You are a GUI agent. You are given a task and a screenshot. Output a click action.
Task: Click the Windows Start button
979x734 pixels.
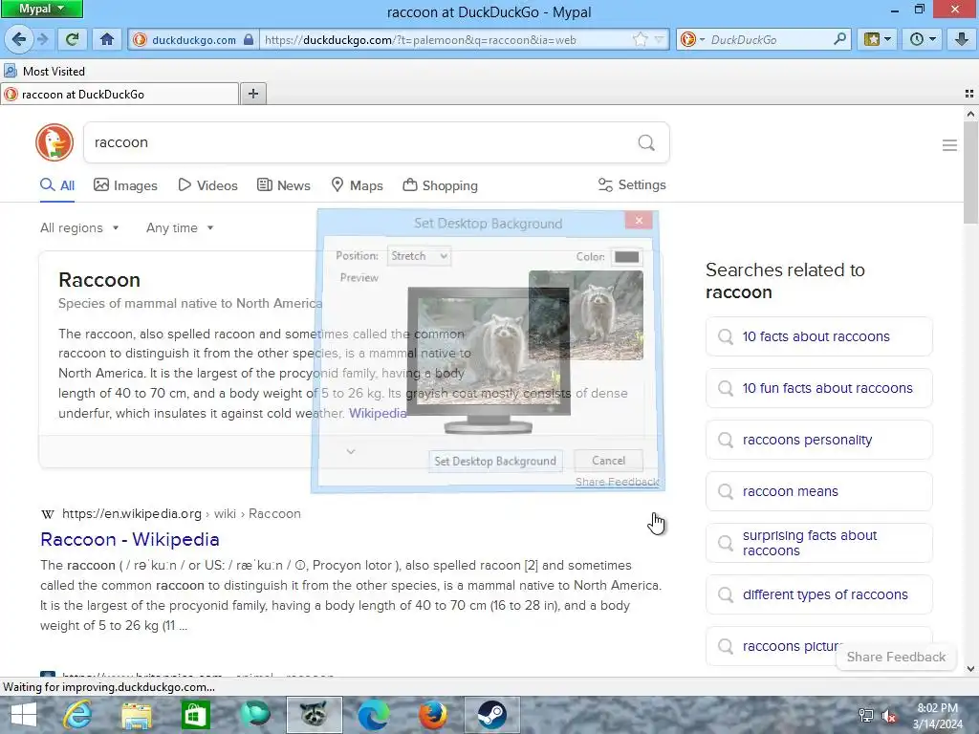[23, 715]
